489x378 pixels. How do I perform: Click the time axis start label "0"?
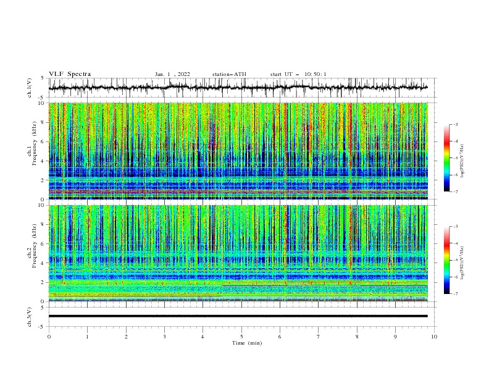click(49, 337)
